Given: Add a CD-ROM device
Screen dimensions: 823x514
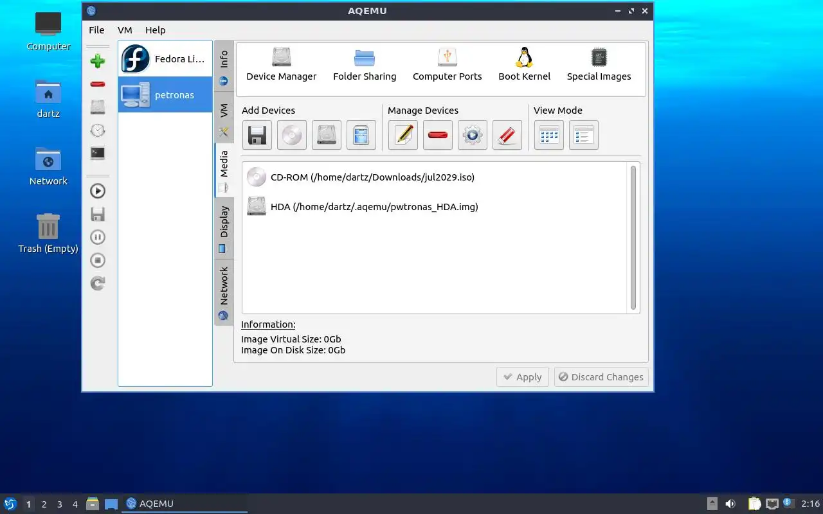Looking at the screenshot, I should (x=292, y=135).
